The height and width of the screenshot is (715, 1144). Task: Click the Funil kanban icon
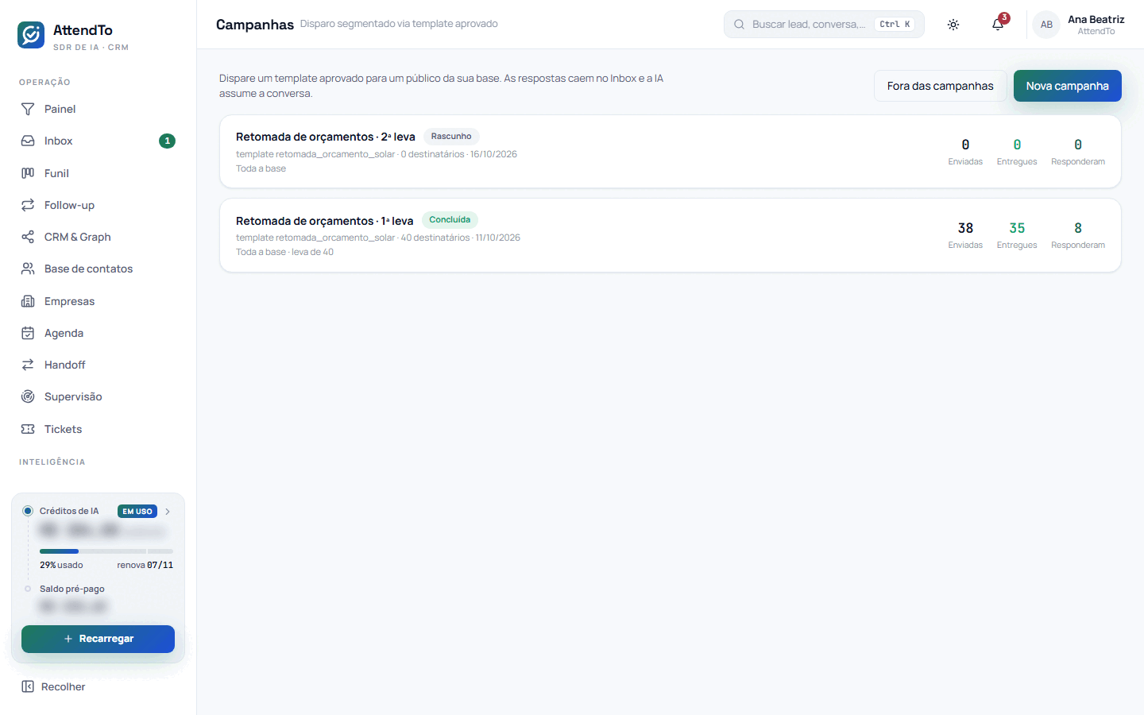[28, 173]
